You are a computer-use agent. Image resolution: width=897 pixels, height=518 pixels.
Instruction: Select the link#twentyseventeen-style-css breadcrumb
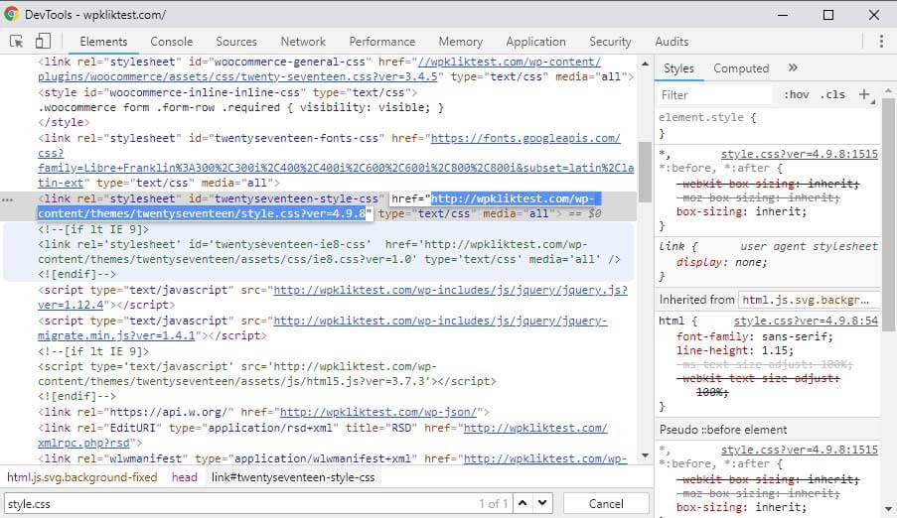pyautogui.click(x=293, y=477)
